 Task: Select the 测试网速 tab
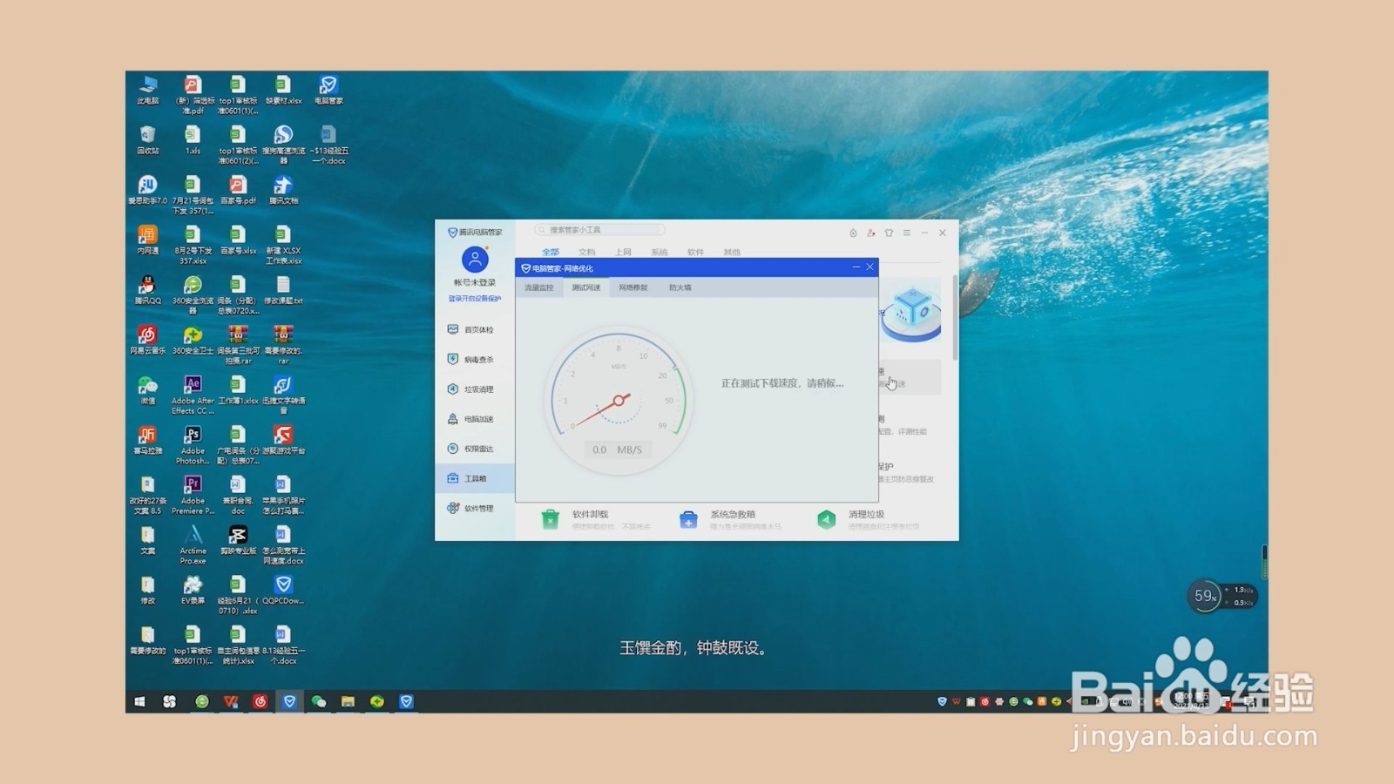(585, 287)
